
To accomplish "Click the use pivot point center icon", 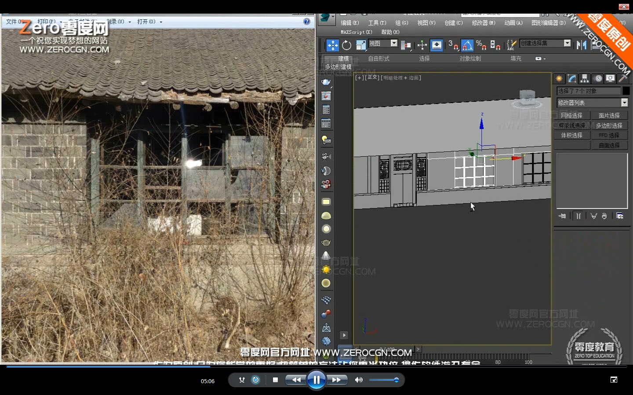I will (x=406, y=45).
